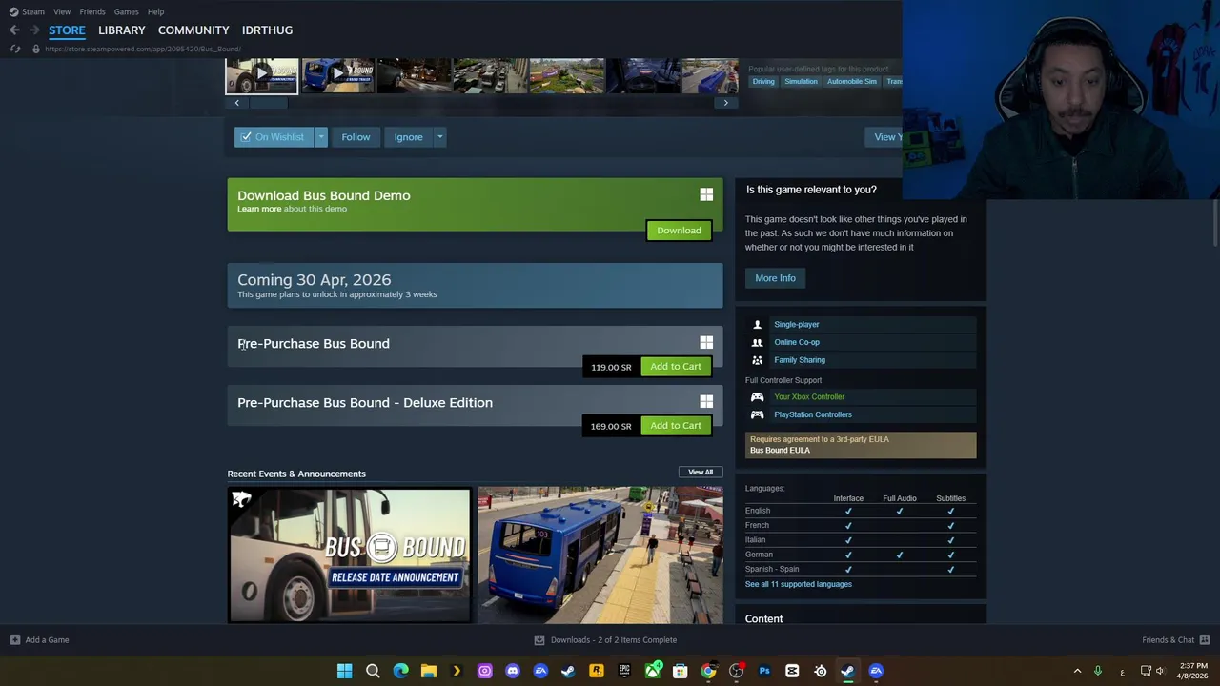The height and width of the screenshot is (686, 1220).
Task: Open Discord from the taskbar
Action: coord(513,671)
